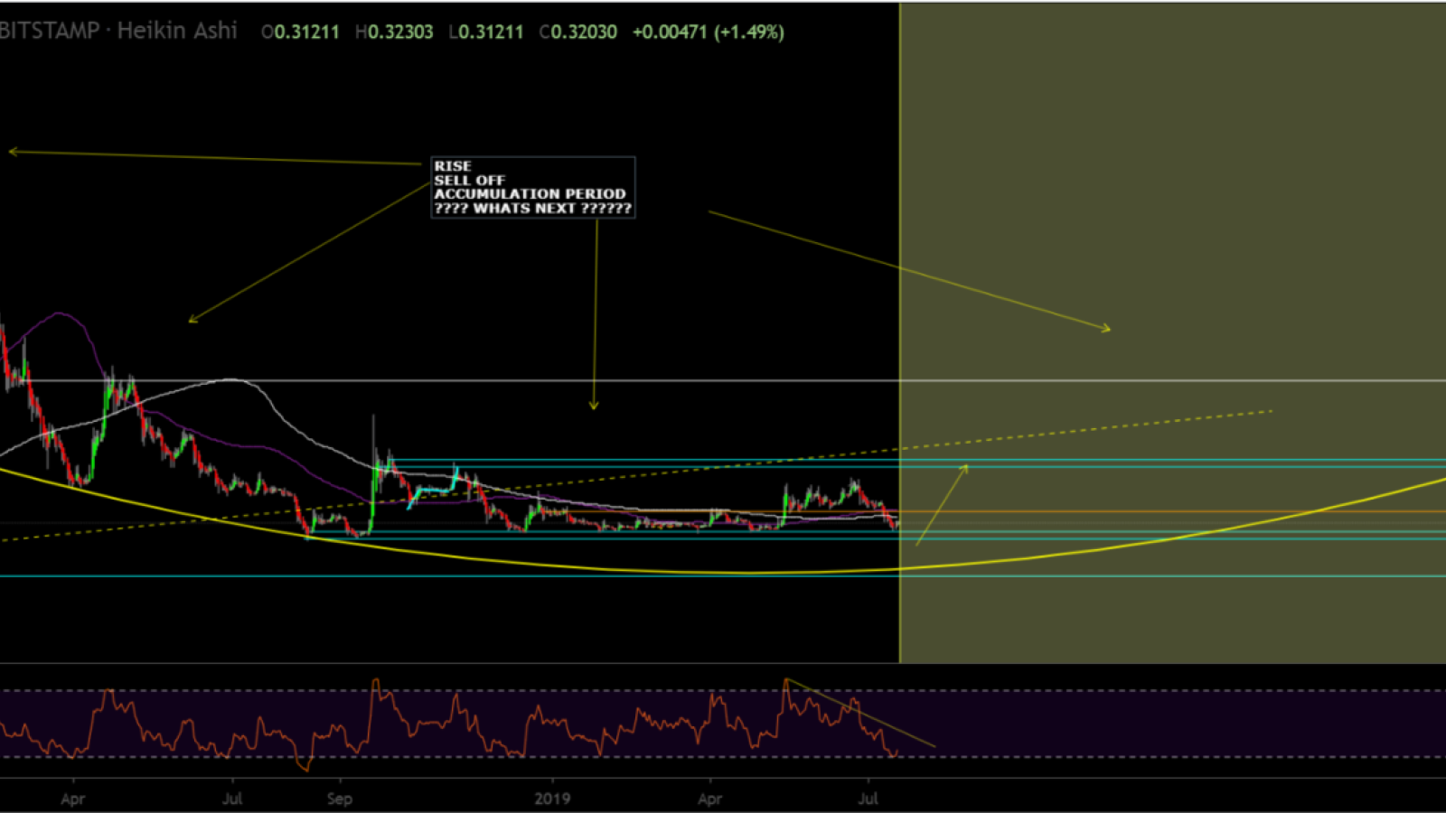The width and height of the screenshot is (1446, 813).
Task: Click the Jul label after 2019
Action: point(869,799)
